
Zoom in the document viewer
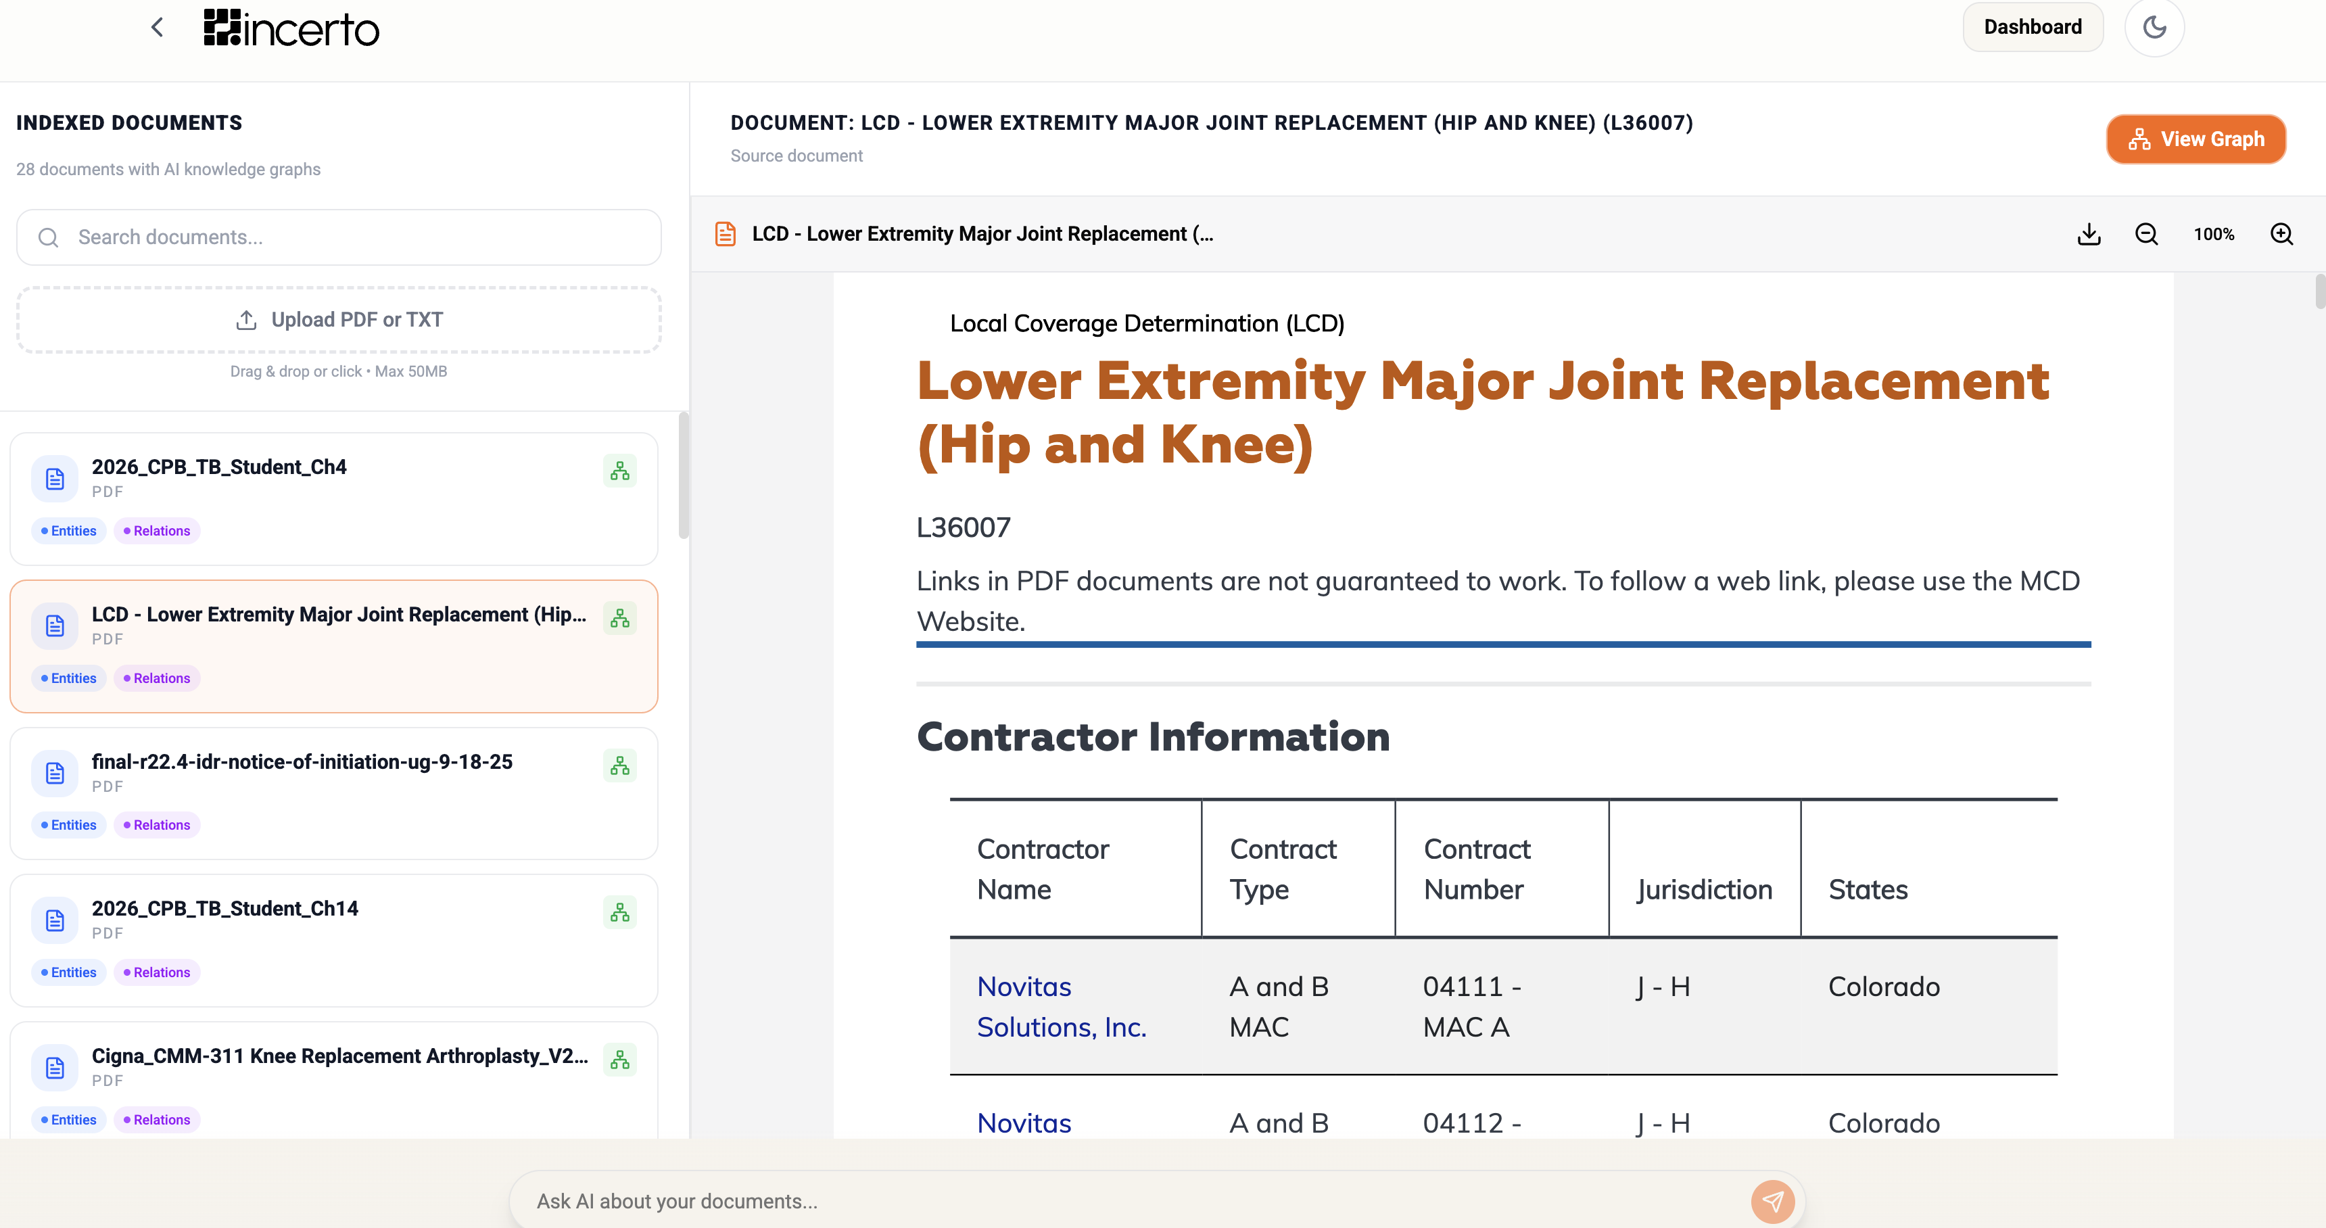pos(2282,234)
